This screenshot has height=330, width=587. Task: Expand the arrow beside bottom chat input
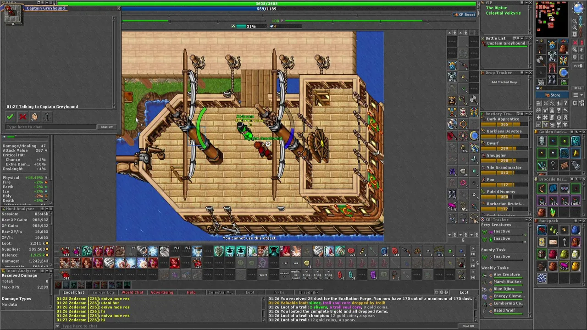57,326
